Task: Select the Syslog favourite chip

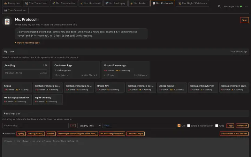Action: click(21, 134)
